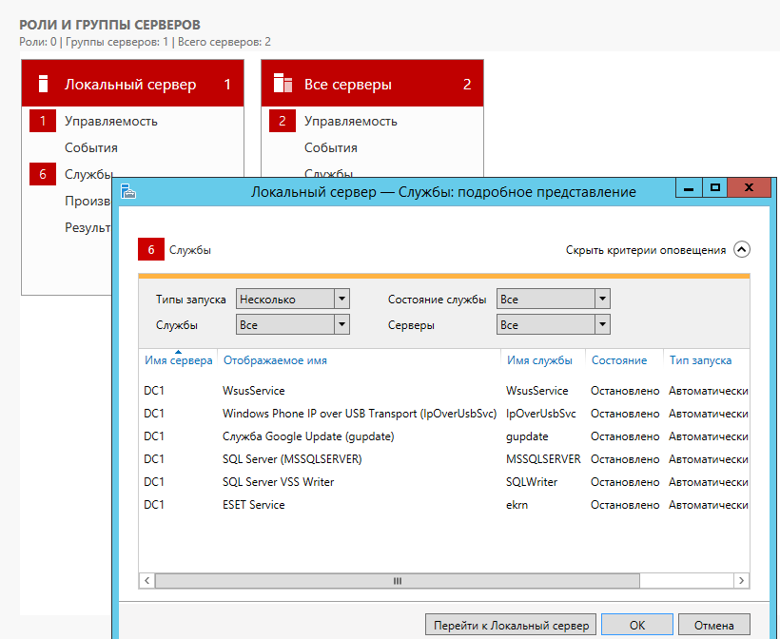Click the SQLWriter service name cell
The width and height of the screenshot is (780, 639).
(x=532, y=482)
